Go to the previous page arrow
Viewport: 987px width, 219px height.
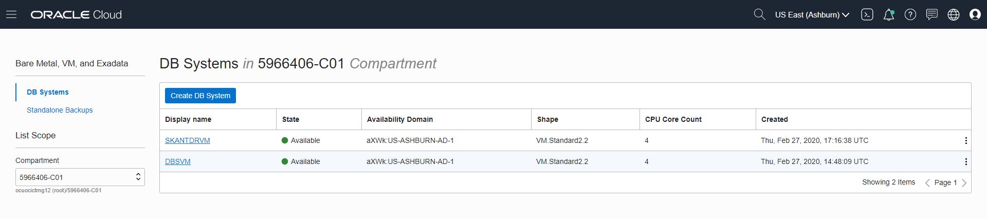click(927, 182)
